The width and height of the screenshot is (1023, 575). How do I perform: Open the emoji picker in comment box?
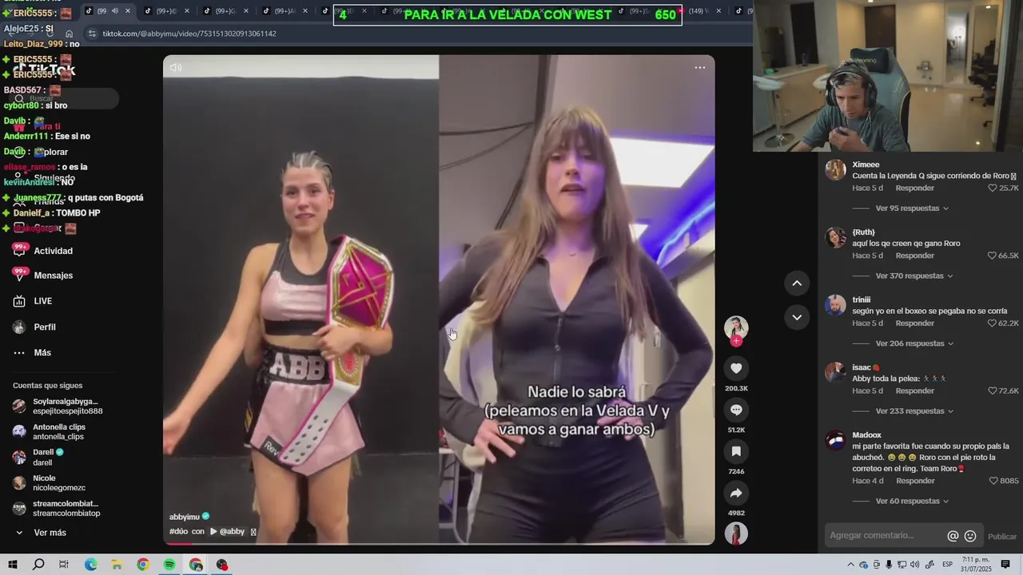point(970,536)
